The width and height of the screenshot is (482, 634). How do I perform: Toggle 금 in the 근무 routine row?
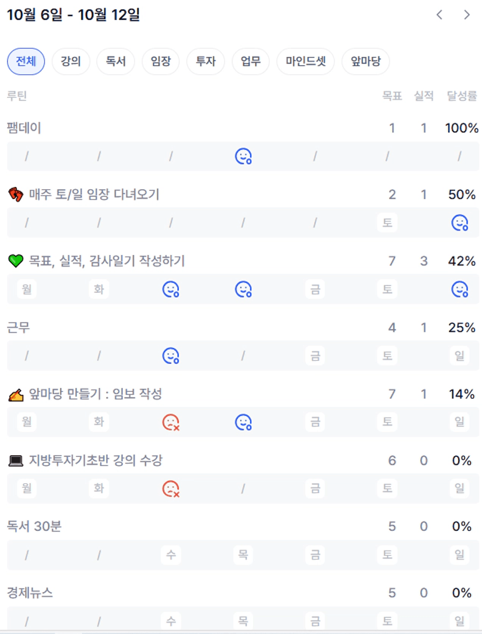pyautogui.click(x=315, y=355)
